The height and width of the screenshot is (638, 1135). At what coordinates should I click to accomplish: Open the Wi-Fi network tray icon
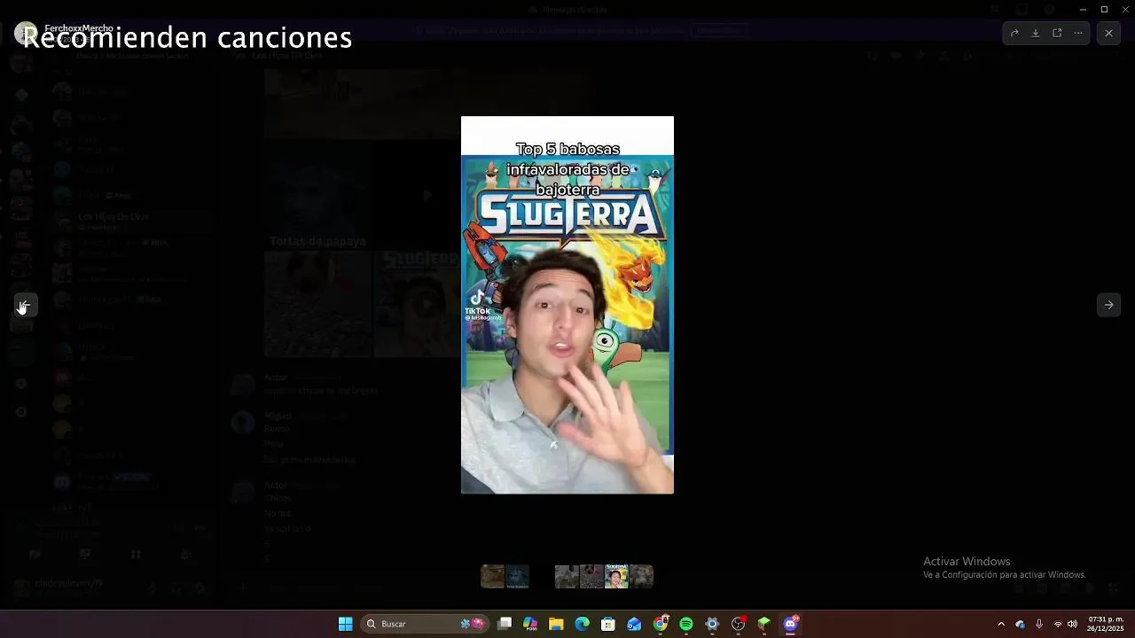pyautogui.click(x=1058, y=624)
